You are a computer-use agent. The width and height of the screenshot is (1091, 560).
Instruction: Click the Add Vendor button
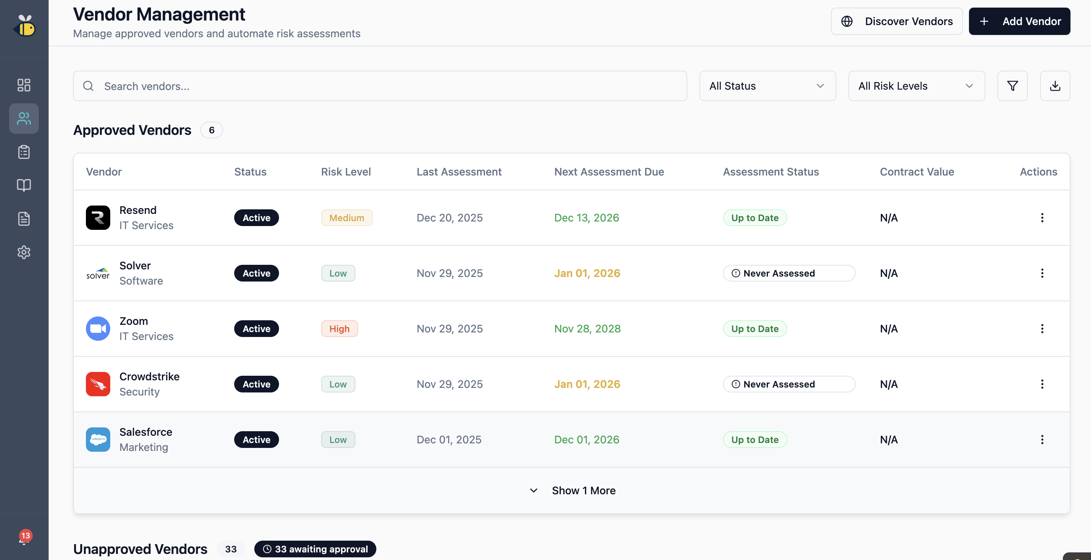point(1019,21)
